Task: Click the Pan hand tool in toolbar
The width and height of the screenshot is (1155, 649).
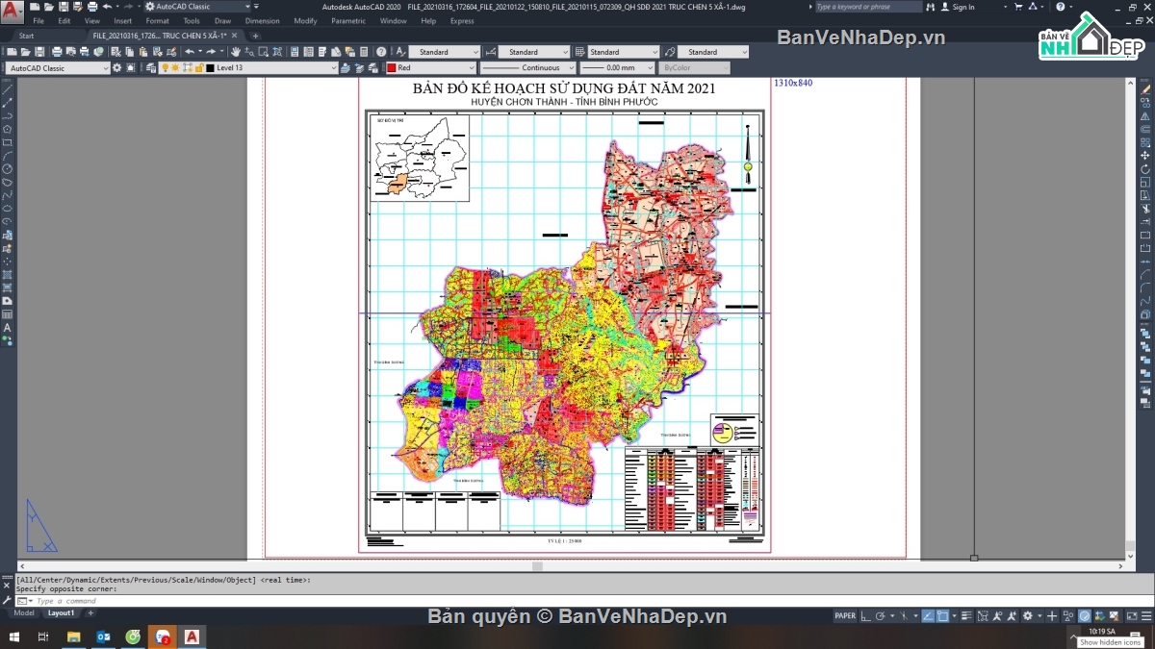Action: (x=236, y=52)
